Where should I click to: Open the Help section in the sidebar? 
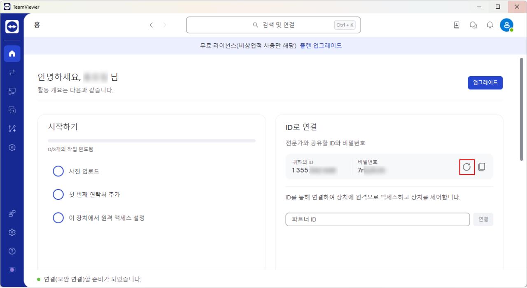(x=12, y=251)
